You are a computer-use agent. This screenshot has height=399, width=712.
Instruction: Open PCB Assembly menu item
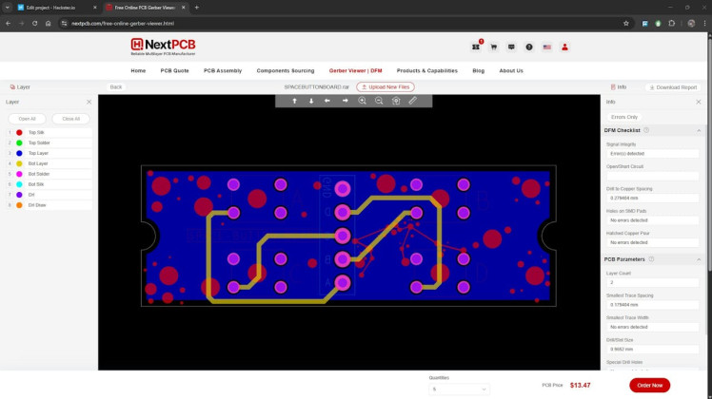point(223,70)
